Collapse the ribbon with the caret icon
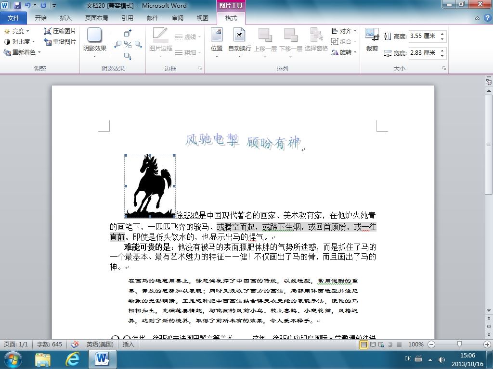 [477, 18]
